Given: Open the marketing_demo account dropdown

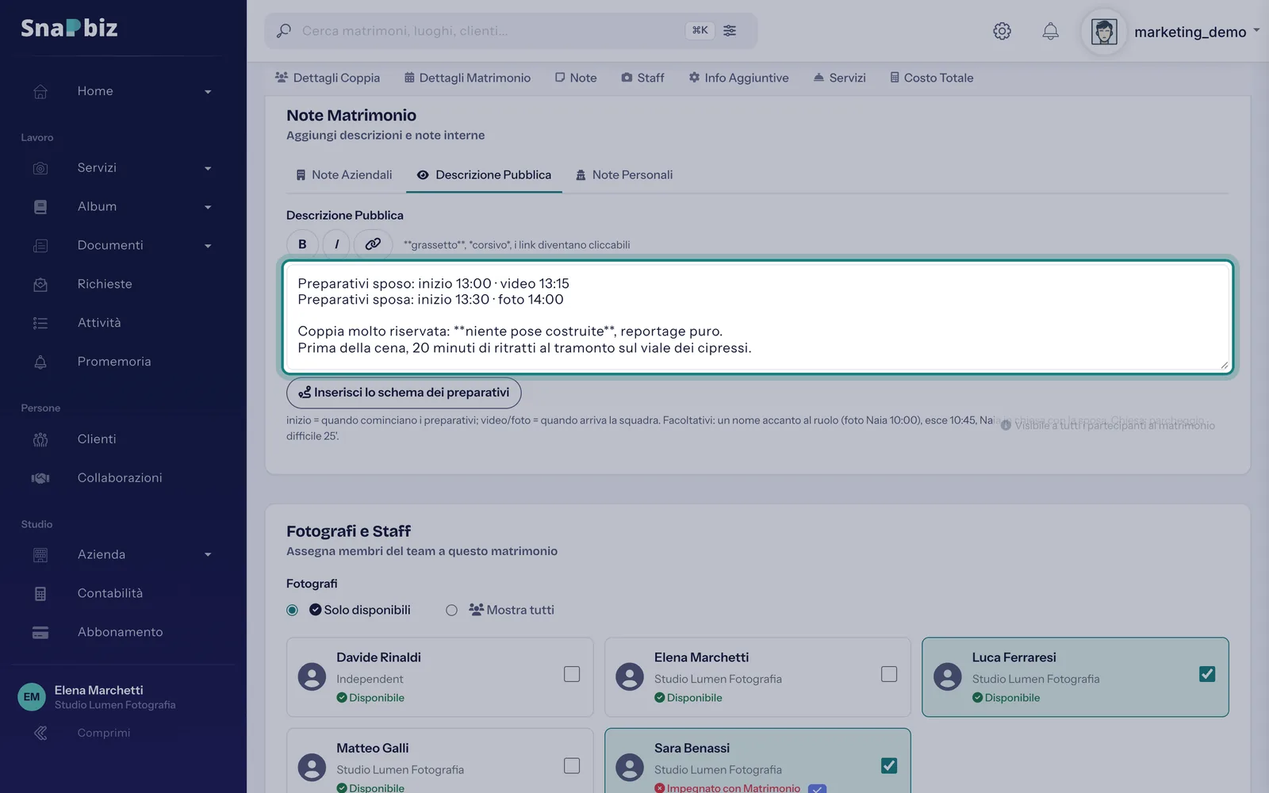Looking at the screenshot, I should (x=1197, y=32).
